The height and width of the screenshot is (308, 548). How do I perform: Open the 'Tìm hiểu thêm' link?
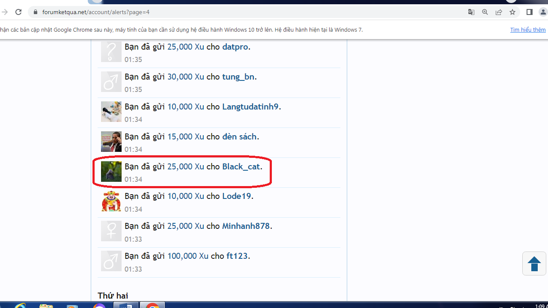coord(527,30)
